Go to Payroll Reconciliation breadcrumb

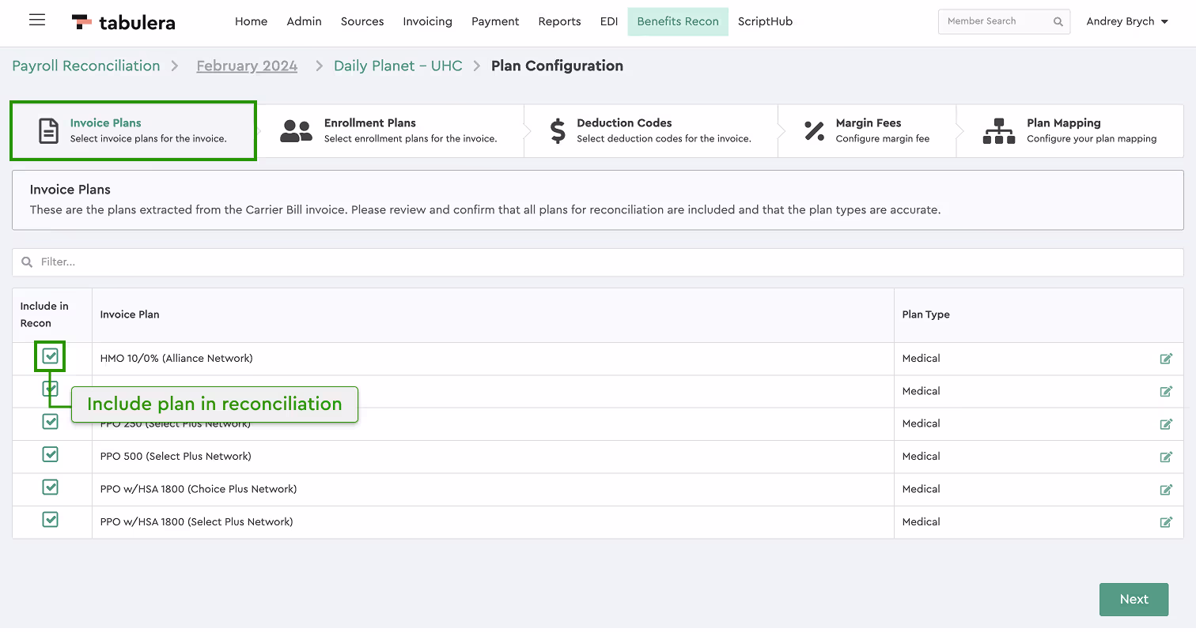click(86, 66)
